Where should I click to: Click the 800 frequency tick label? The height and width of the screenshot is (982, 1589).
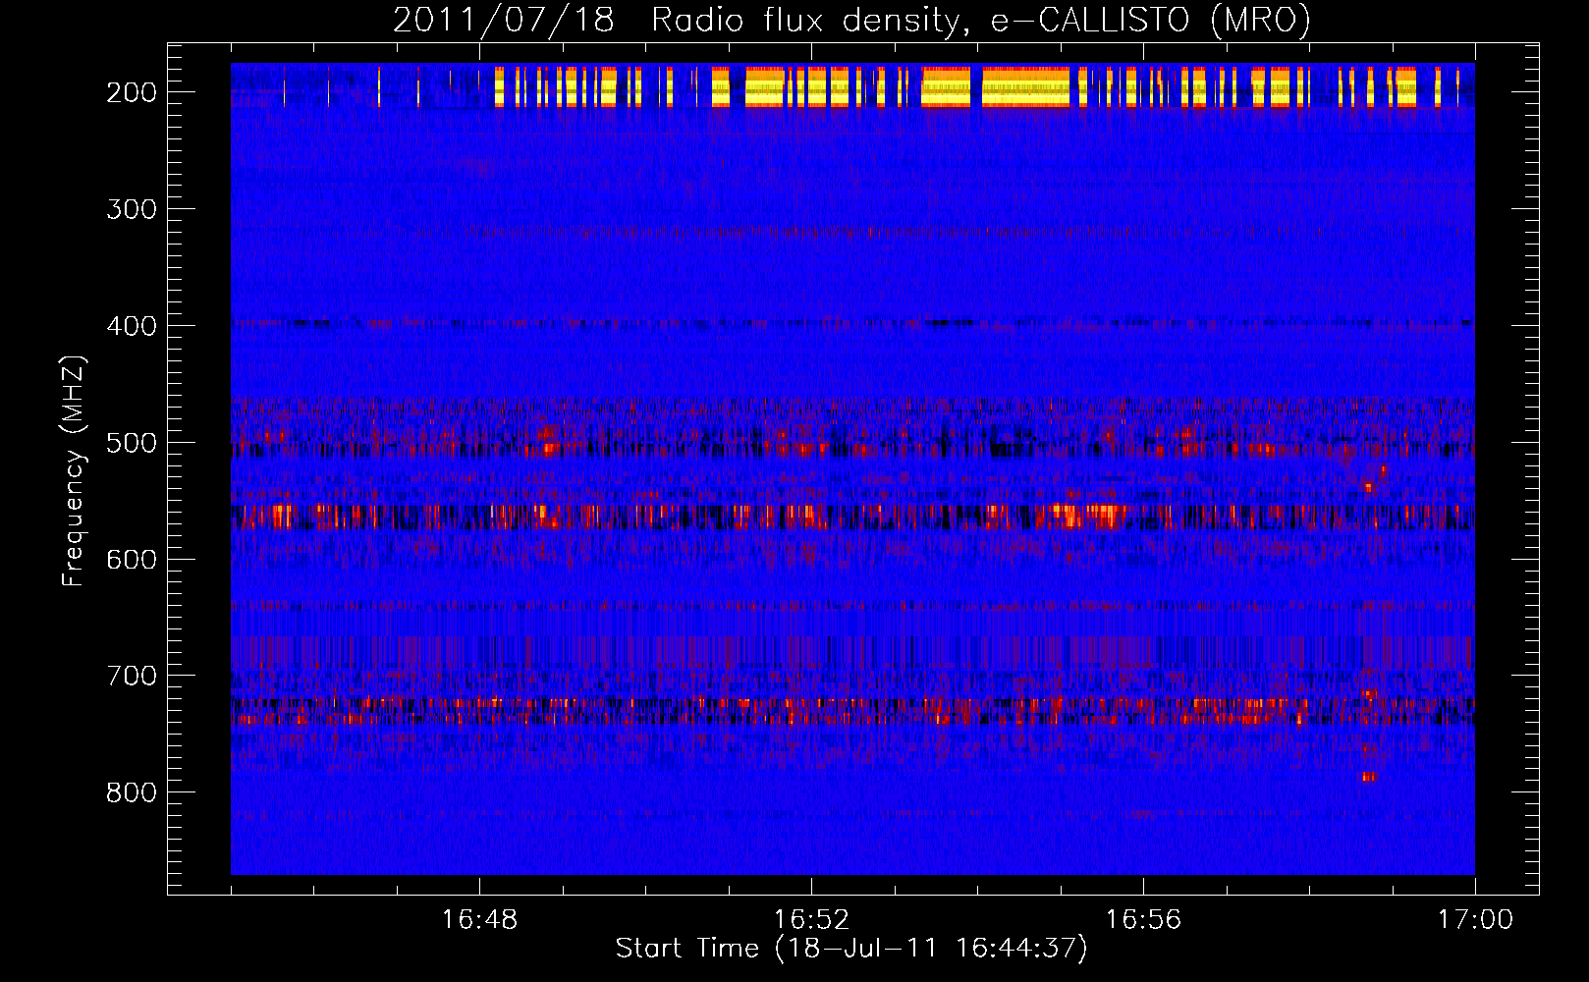click(x=132, y=792)
